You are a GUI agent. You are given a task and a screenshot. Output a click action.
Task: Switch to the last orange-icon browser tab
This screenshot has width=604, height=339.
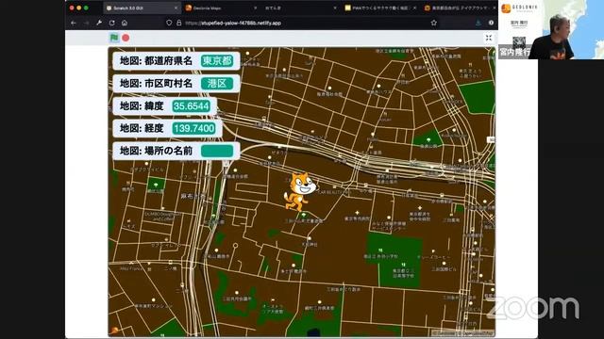pyautogui.click(x=460, y=8)
